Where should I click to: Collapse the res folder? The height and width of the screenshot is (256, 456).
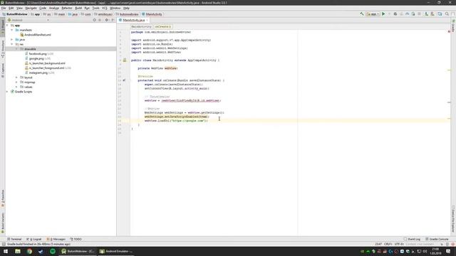[12, 44]
